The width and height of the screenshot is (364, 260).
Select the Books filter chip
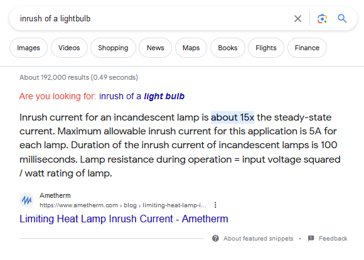[227, 48]
